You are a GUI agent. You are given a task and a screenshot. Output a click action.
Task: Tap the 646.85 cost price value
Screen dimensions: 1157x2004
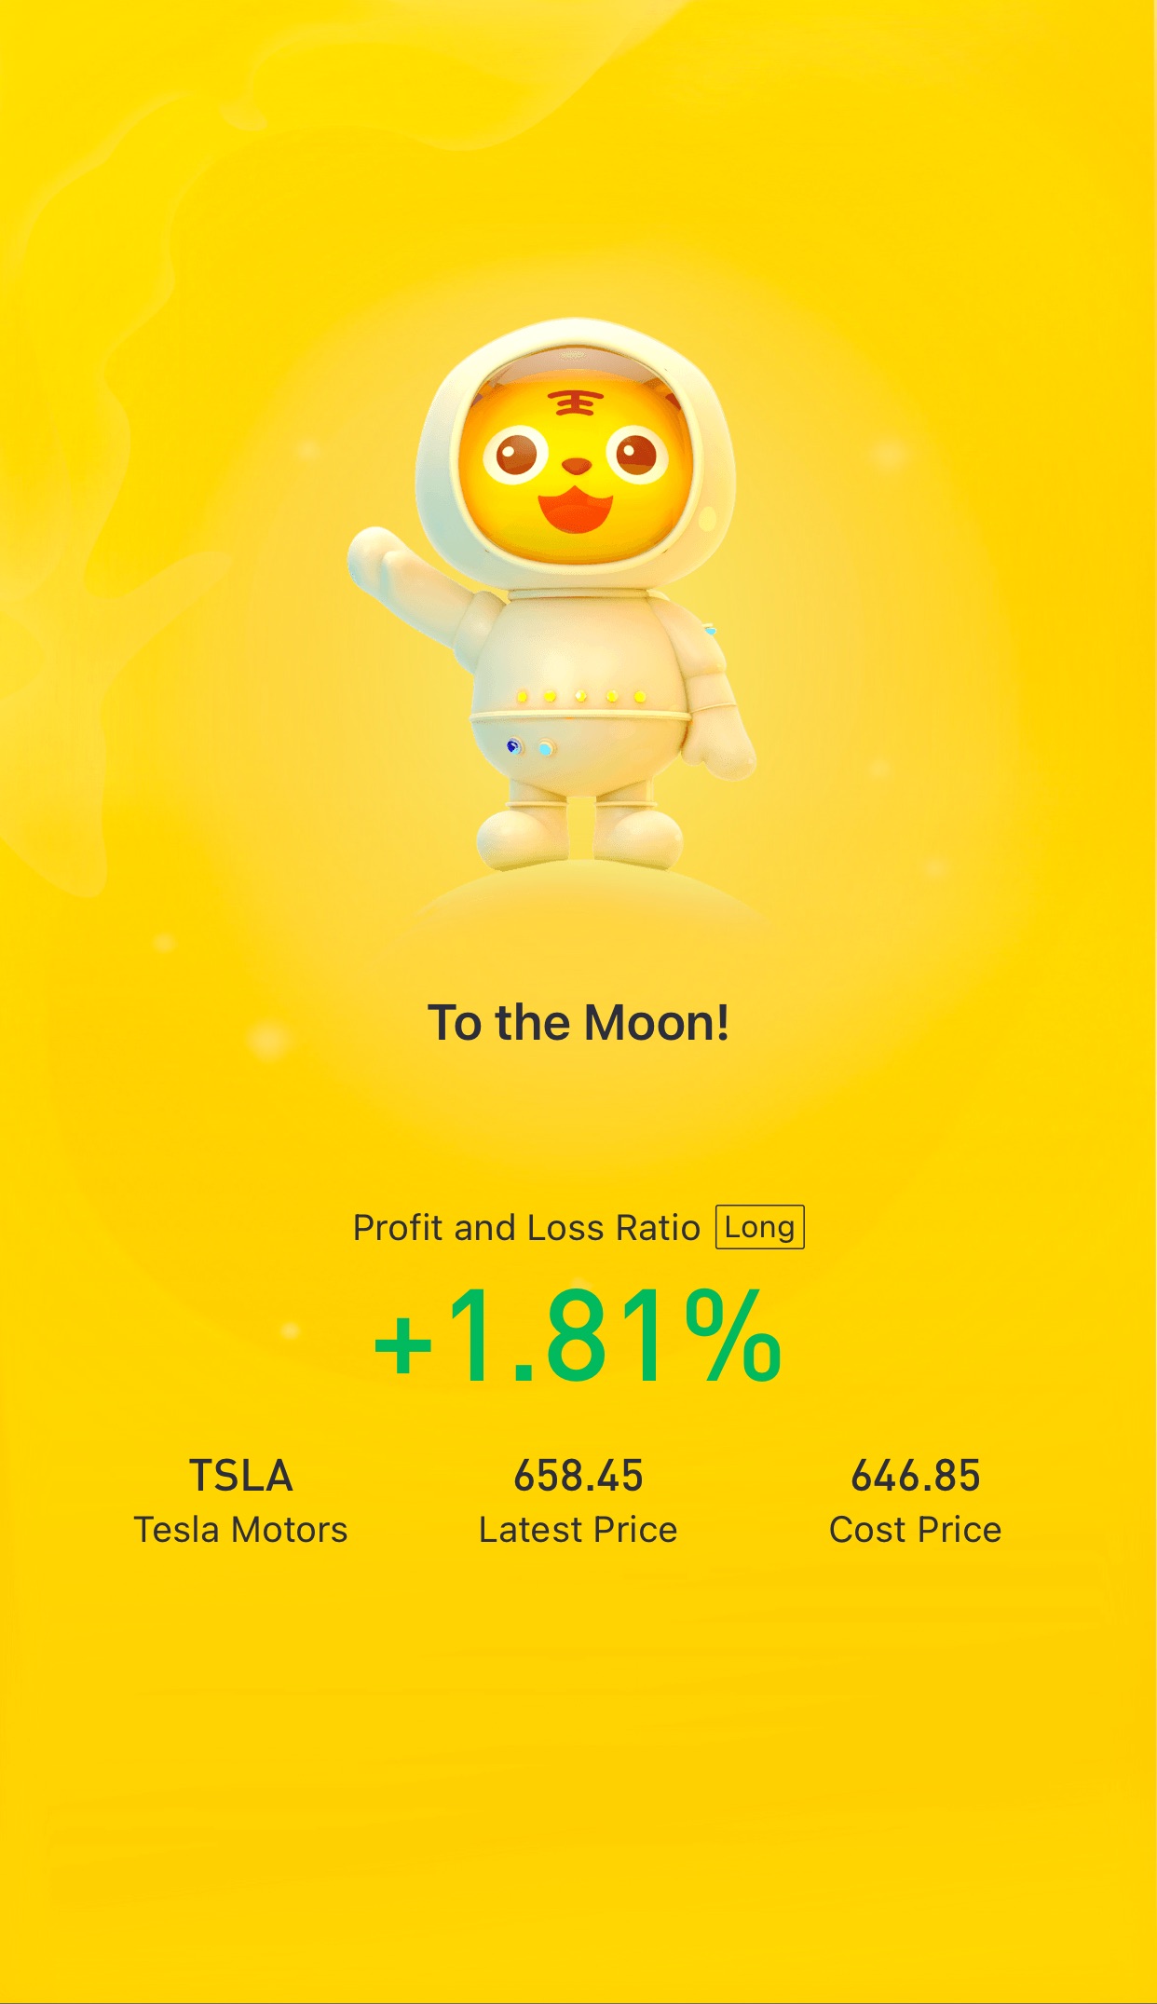pos(916,1476)
